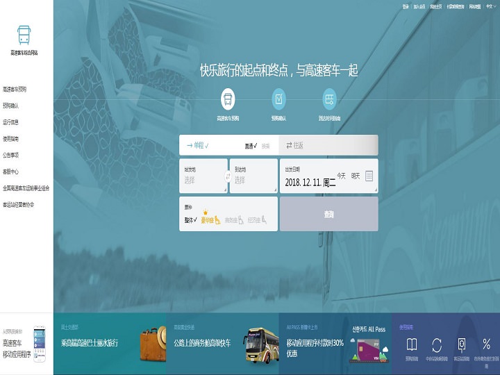The width and height of the screenshot is (500, 375).
Task: Open 使用指南 in the left sidebar
Action: click(10, 139)
